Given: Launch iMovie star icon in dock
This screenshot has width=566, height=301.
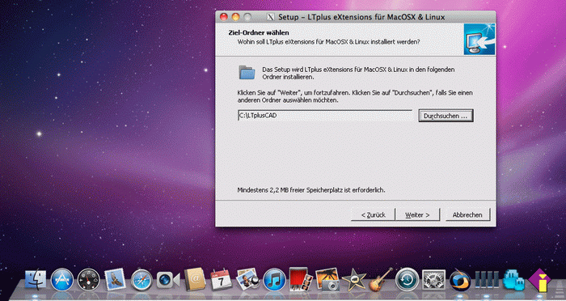Looking at the screenshot, I should 354,280.
